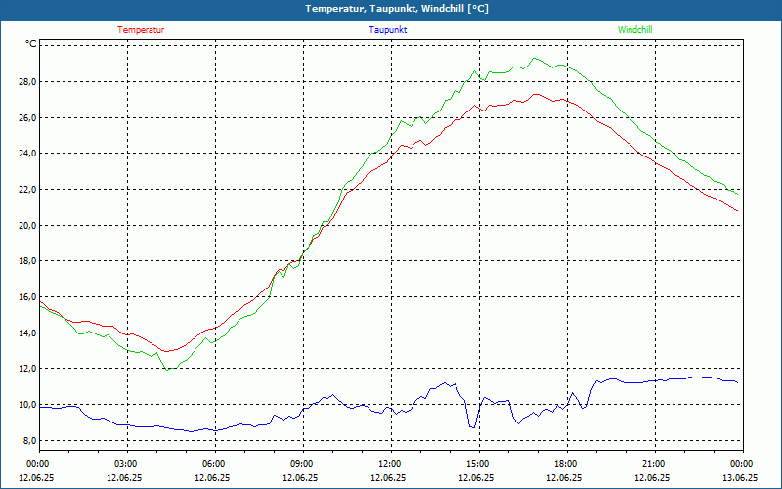Click the 18:00 time axis label
Viewport: 782px width, 489px height.
pyautogui.click(x=565, y=464)
